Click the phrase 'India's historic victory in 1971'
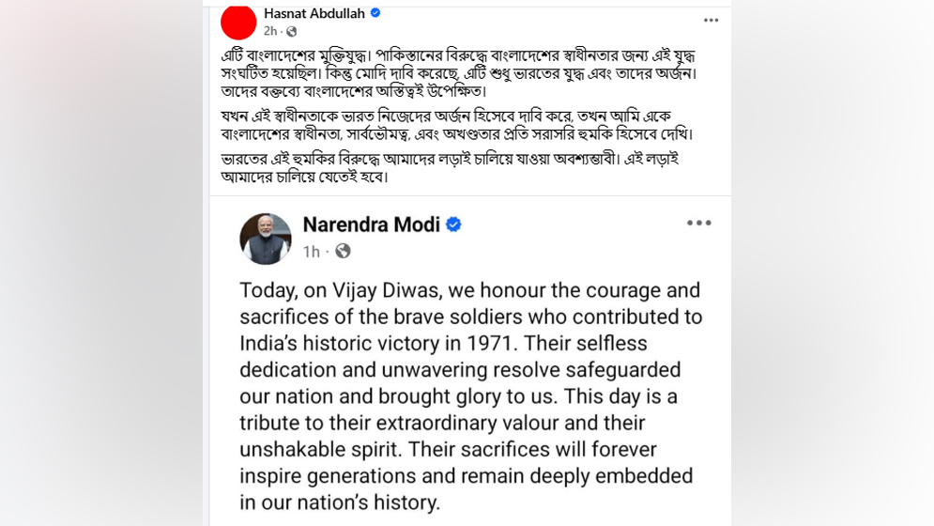 [x=375, y=343]
